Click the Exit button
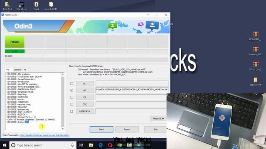This screenshot has width=266, height=149. click(x=155, y=130)
